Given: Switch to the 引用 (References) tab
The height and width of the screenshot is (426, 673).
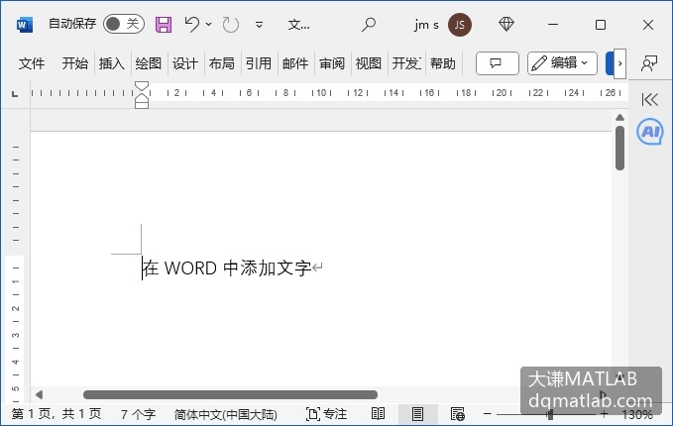Looking at the screenshot, I should point(259,63).
